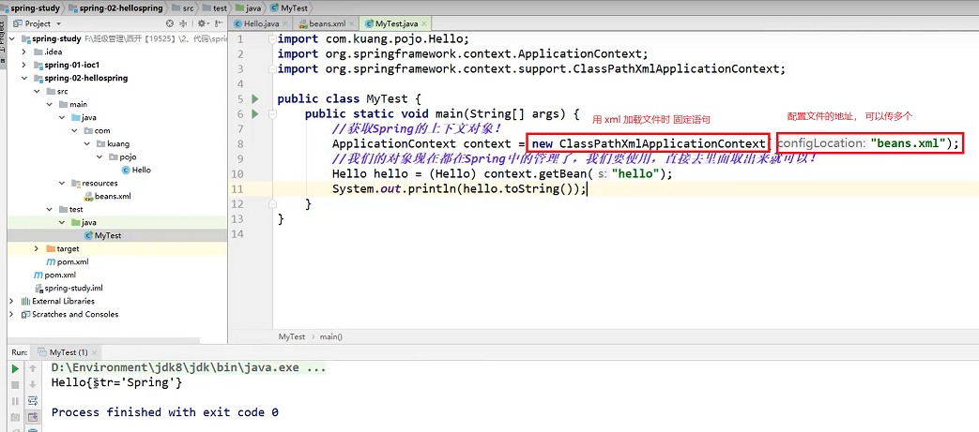Viewport: 979px width, 432px height.
Task: Run gutter icon beside main method
Action: point(254,114)
